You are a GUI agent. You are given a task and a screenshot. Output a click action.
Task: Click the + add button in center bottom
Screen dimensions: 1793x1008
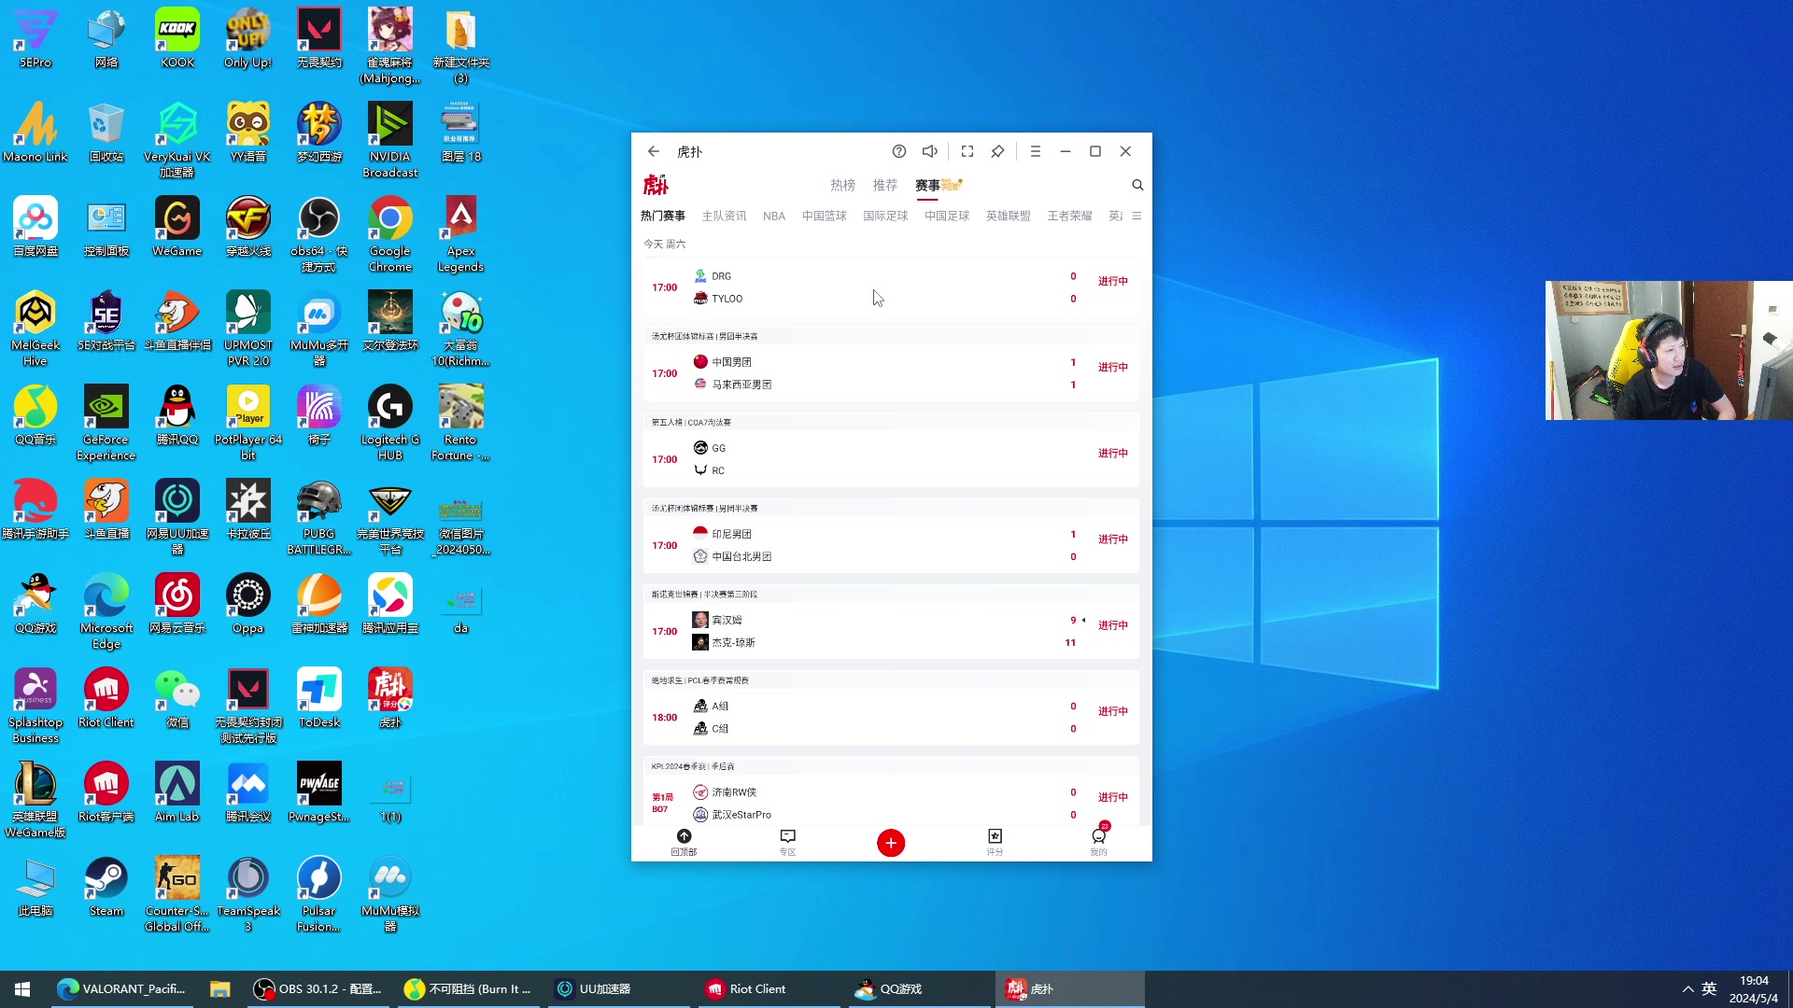892,843
